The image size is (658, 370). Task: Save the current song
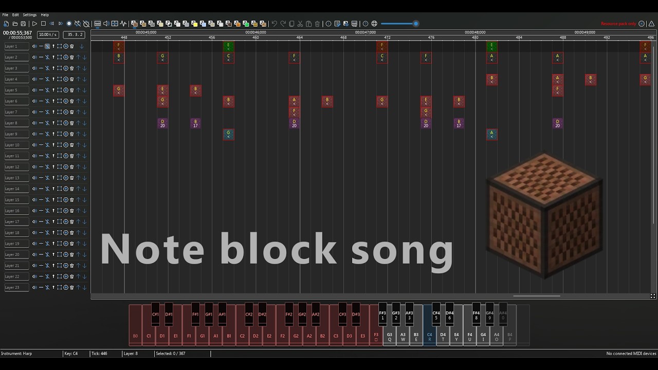(23, 24)
